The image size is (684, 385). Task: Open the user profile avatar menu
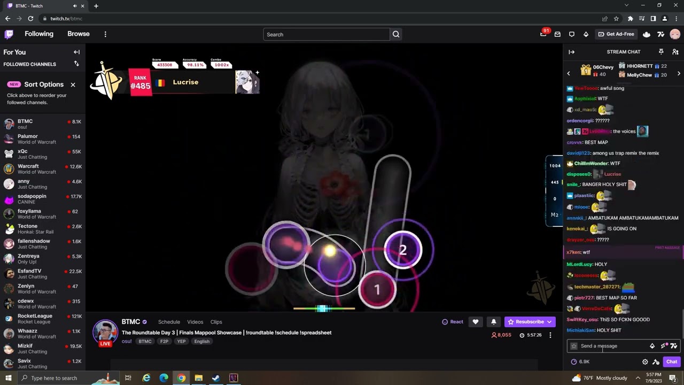(674, 34)
